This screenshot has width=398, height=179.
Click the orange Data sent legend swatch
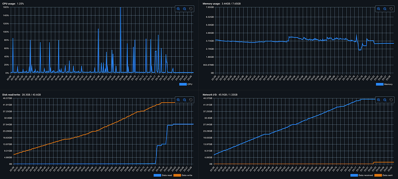pyautogui.click(x=378, y=175)
